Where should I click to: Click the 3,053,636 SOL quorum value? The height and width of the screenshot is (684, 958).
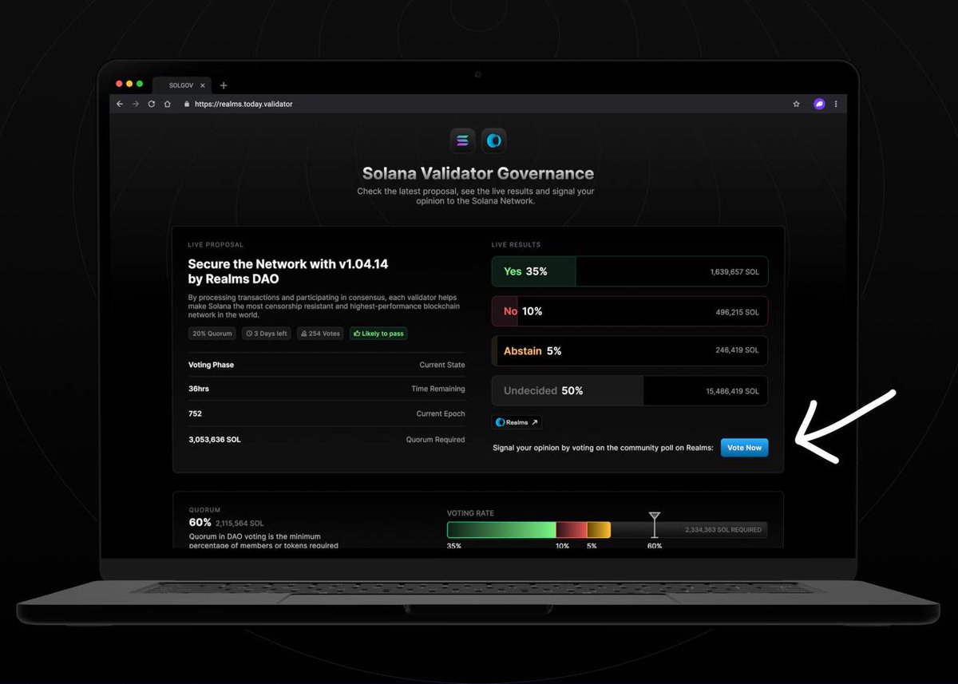click(215, 439)
